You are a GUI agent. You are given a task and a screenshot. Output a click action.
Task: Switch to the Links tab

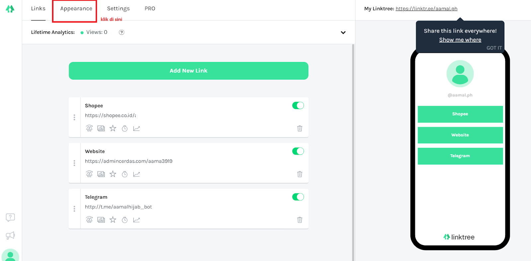point(38,9)
